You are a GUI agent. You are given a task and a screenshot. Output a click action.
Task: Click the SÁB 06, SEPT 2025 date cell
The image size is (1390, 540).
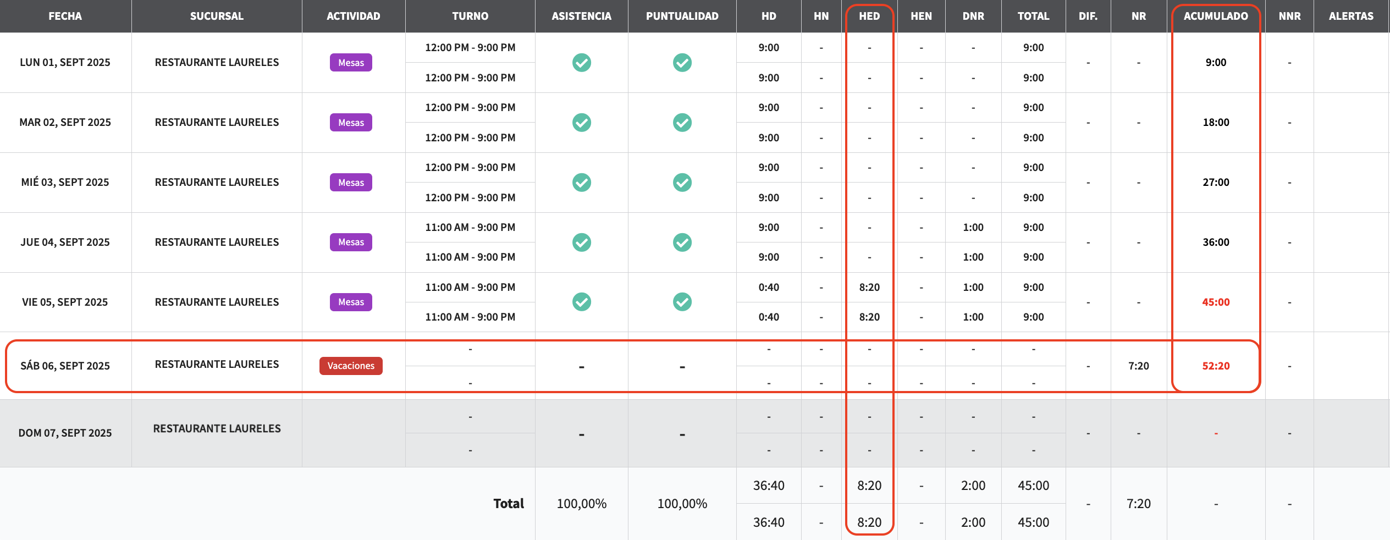65,366
